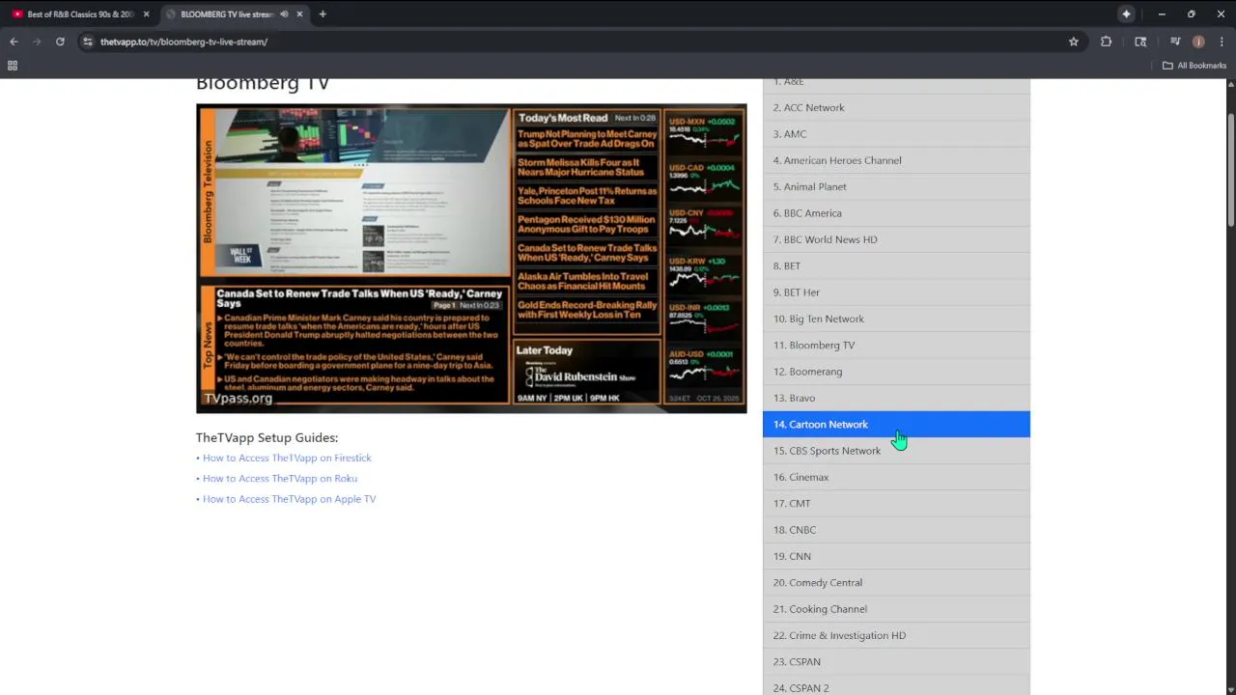Screen dimensions: 1236x695
Task: Select channel 7. BBC World News HD
Action: tap(896, 239)
